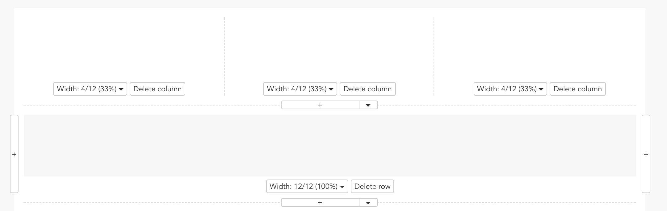Click Delete column for the right column
Viewport: 667px width, 211px height.
pyautogui.click(x=577, y=89)
